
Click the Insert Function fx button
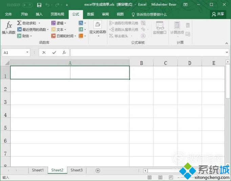pos(9,28)
